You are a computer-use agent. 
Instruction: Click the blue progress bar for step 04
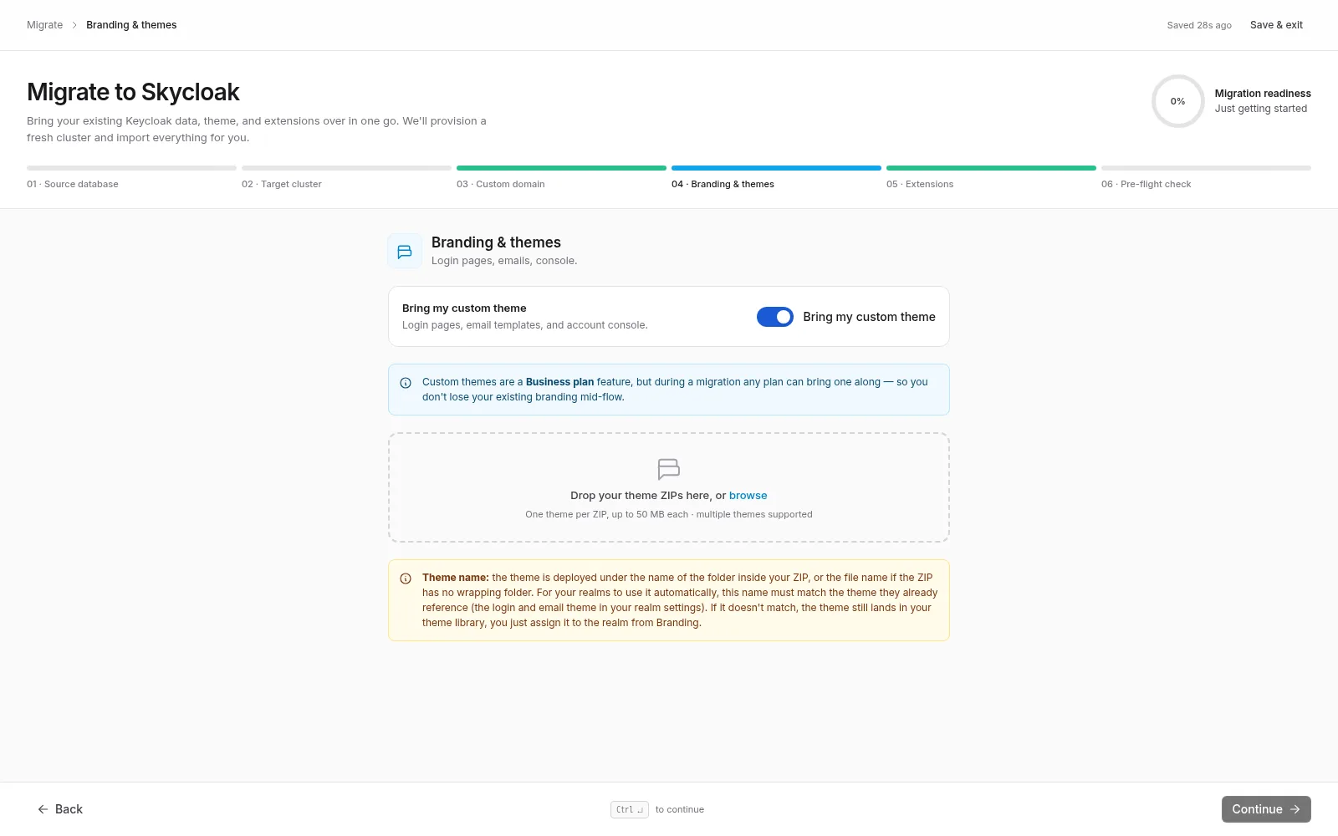(776, 168)
